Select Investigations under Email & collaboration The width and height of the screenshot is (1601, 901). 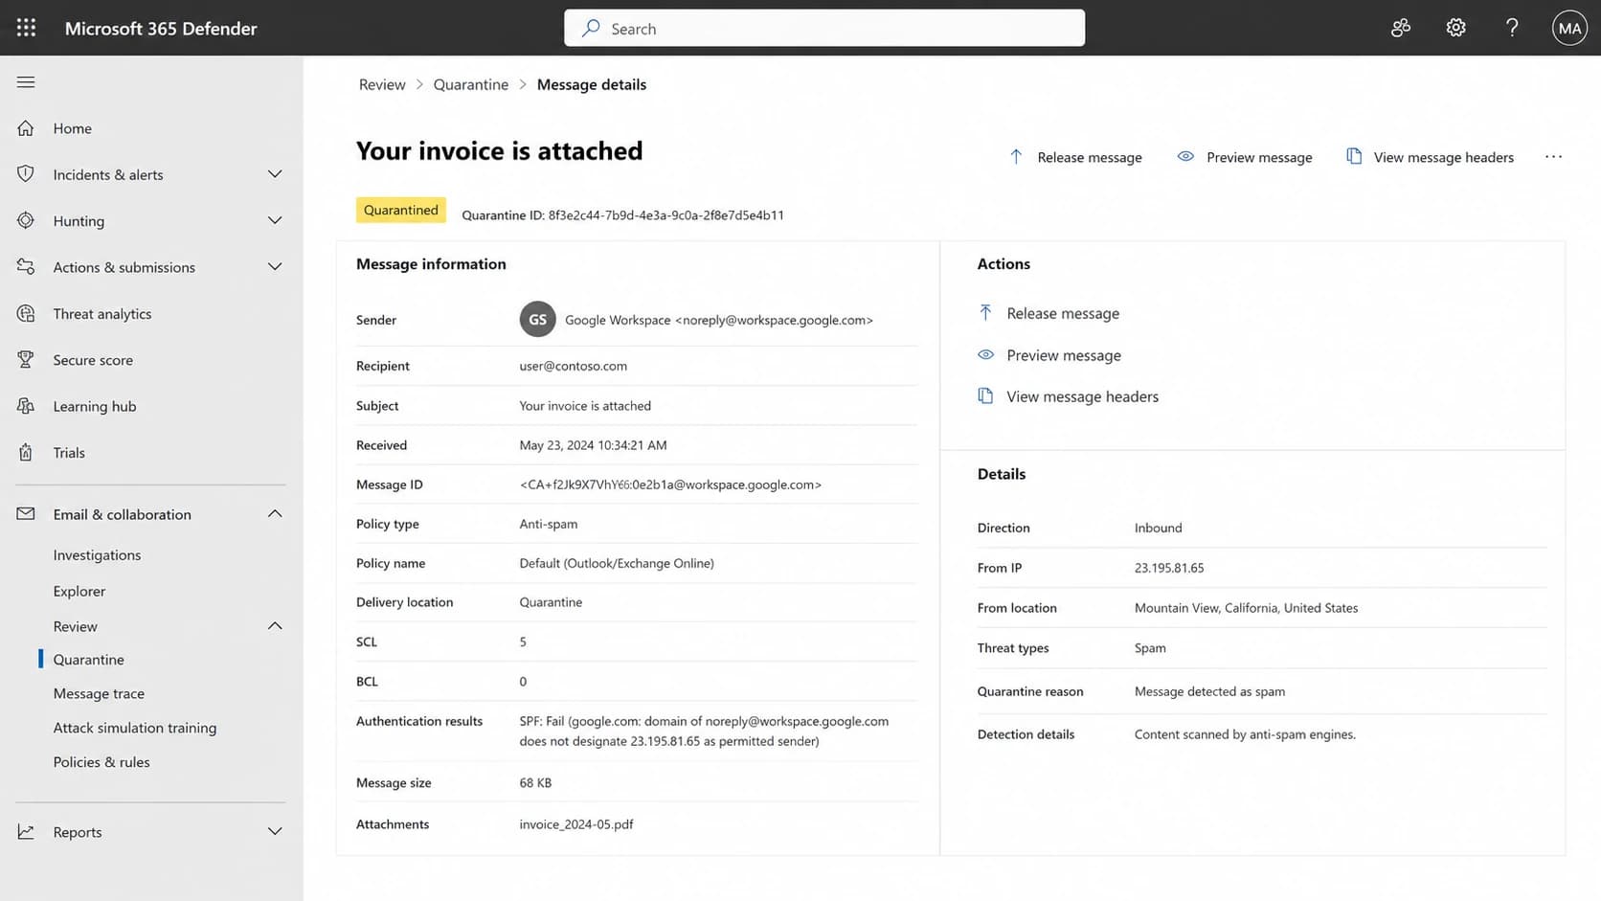[x=97, y=554]
